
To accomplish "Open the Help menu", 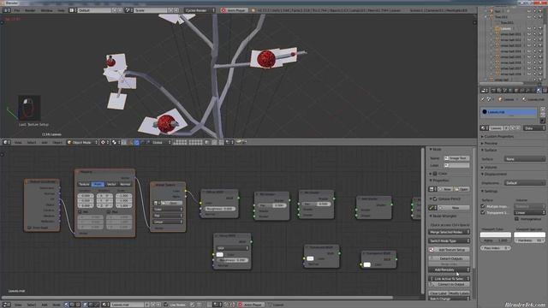I will [61, 10].
